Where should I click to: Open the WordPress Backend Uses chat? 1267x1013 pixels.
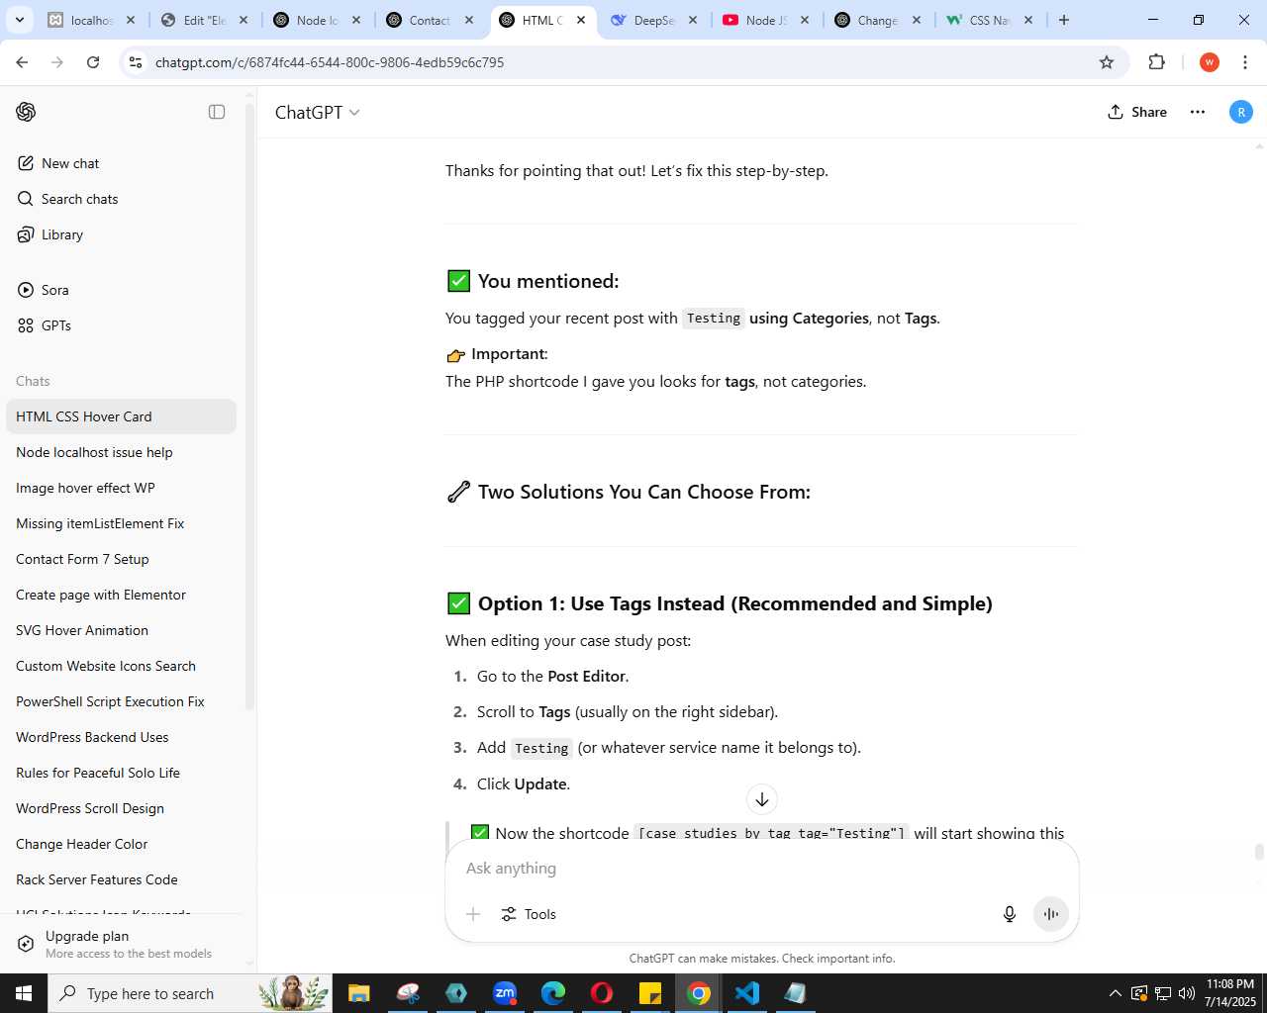pyautogui.click(x=121, y=737)
